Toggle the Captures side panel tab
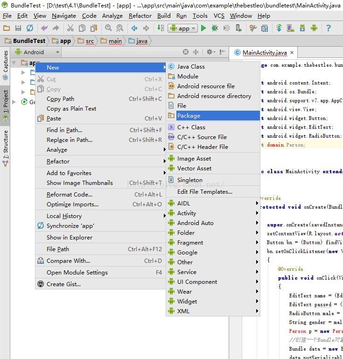Screen dimensions: 343x359 click(5, 65)
